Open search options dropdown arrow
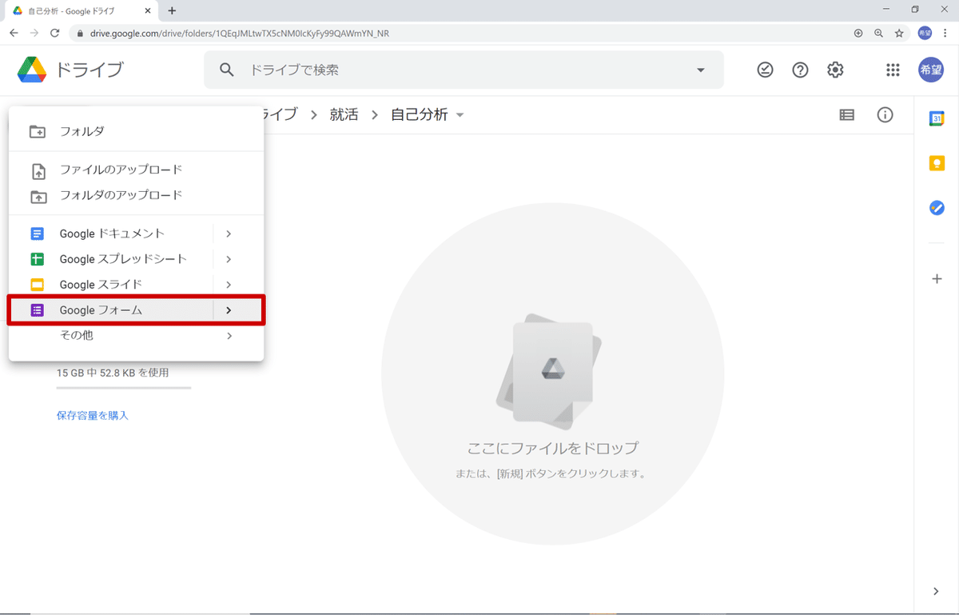959x615 pixels. pos(701,70)
